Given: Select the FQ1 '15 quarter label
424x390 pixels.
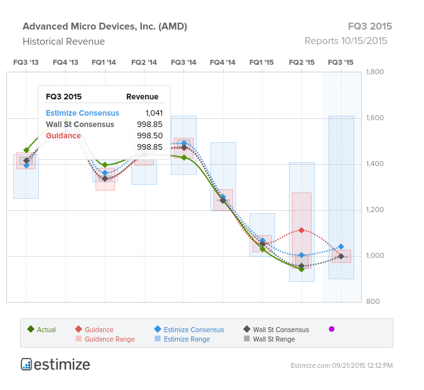Looking at the screenshot, I should (x=261, y=62).
